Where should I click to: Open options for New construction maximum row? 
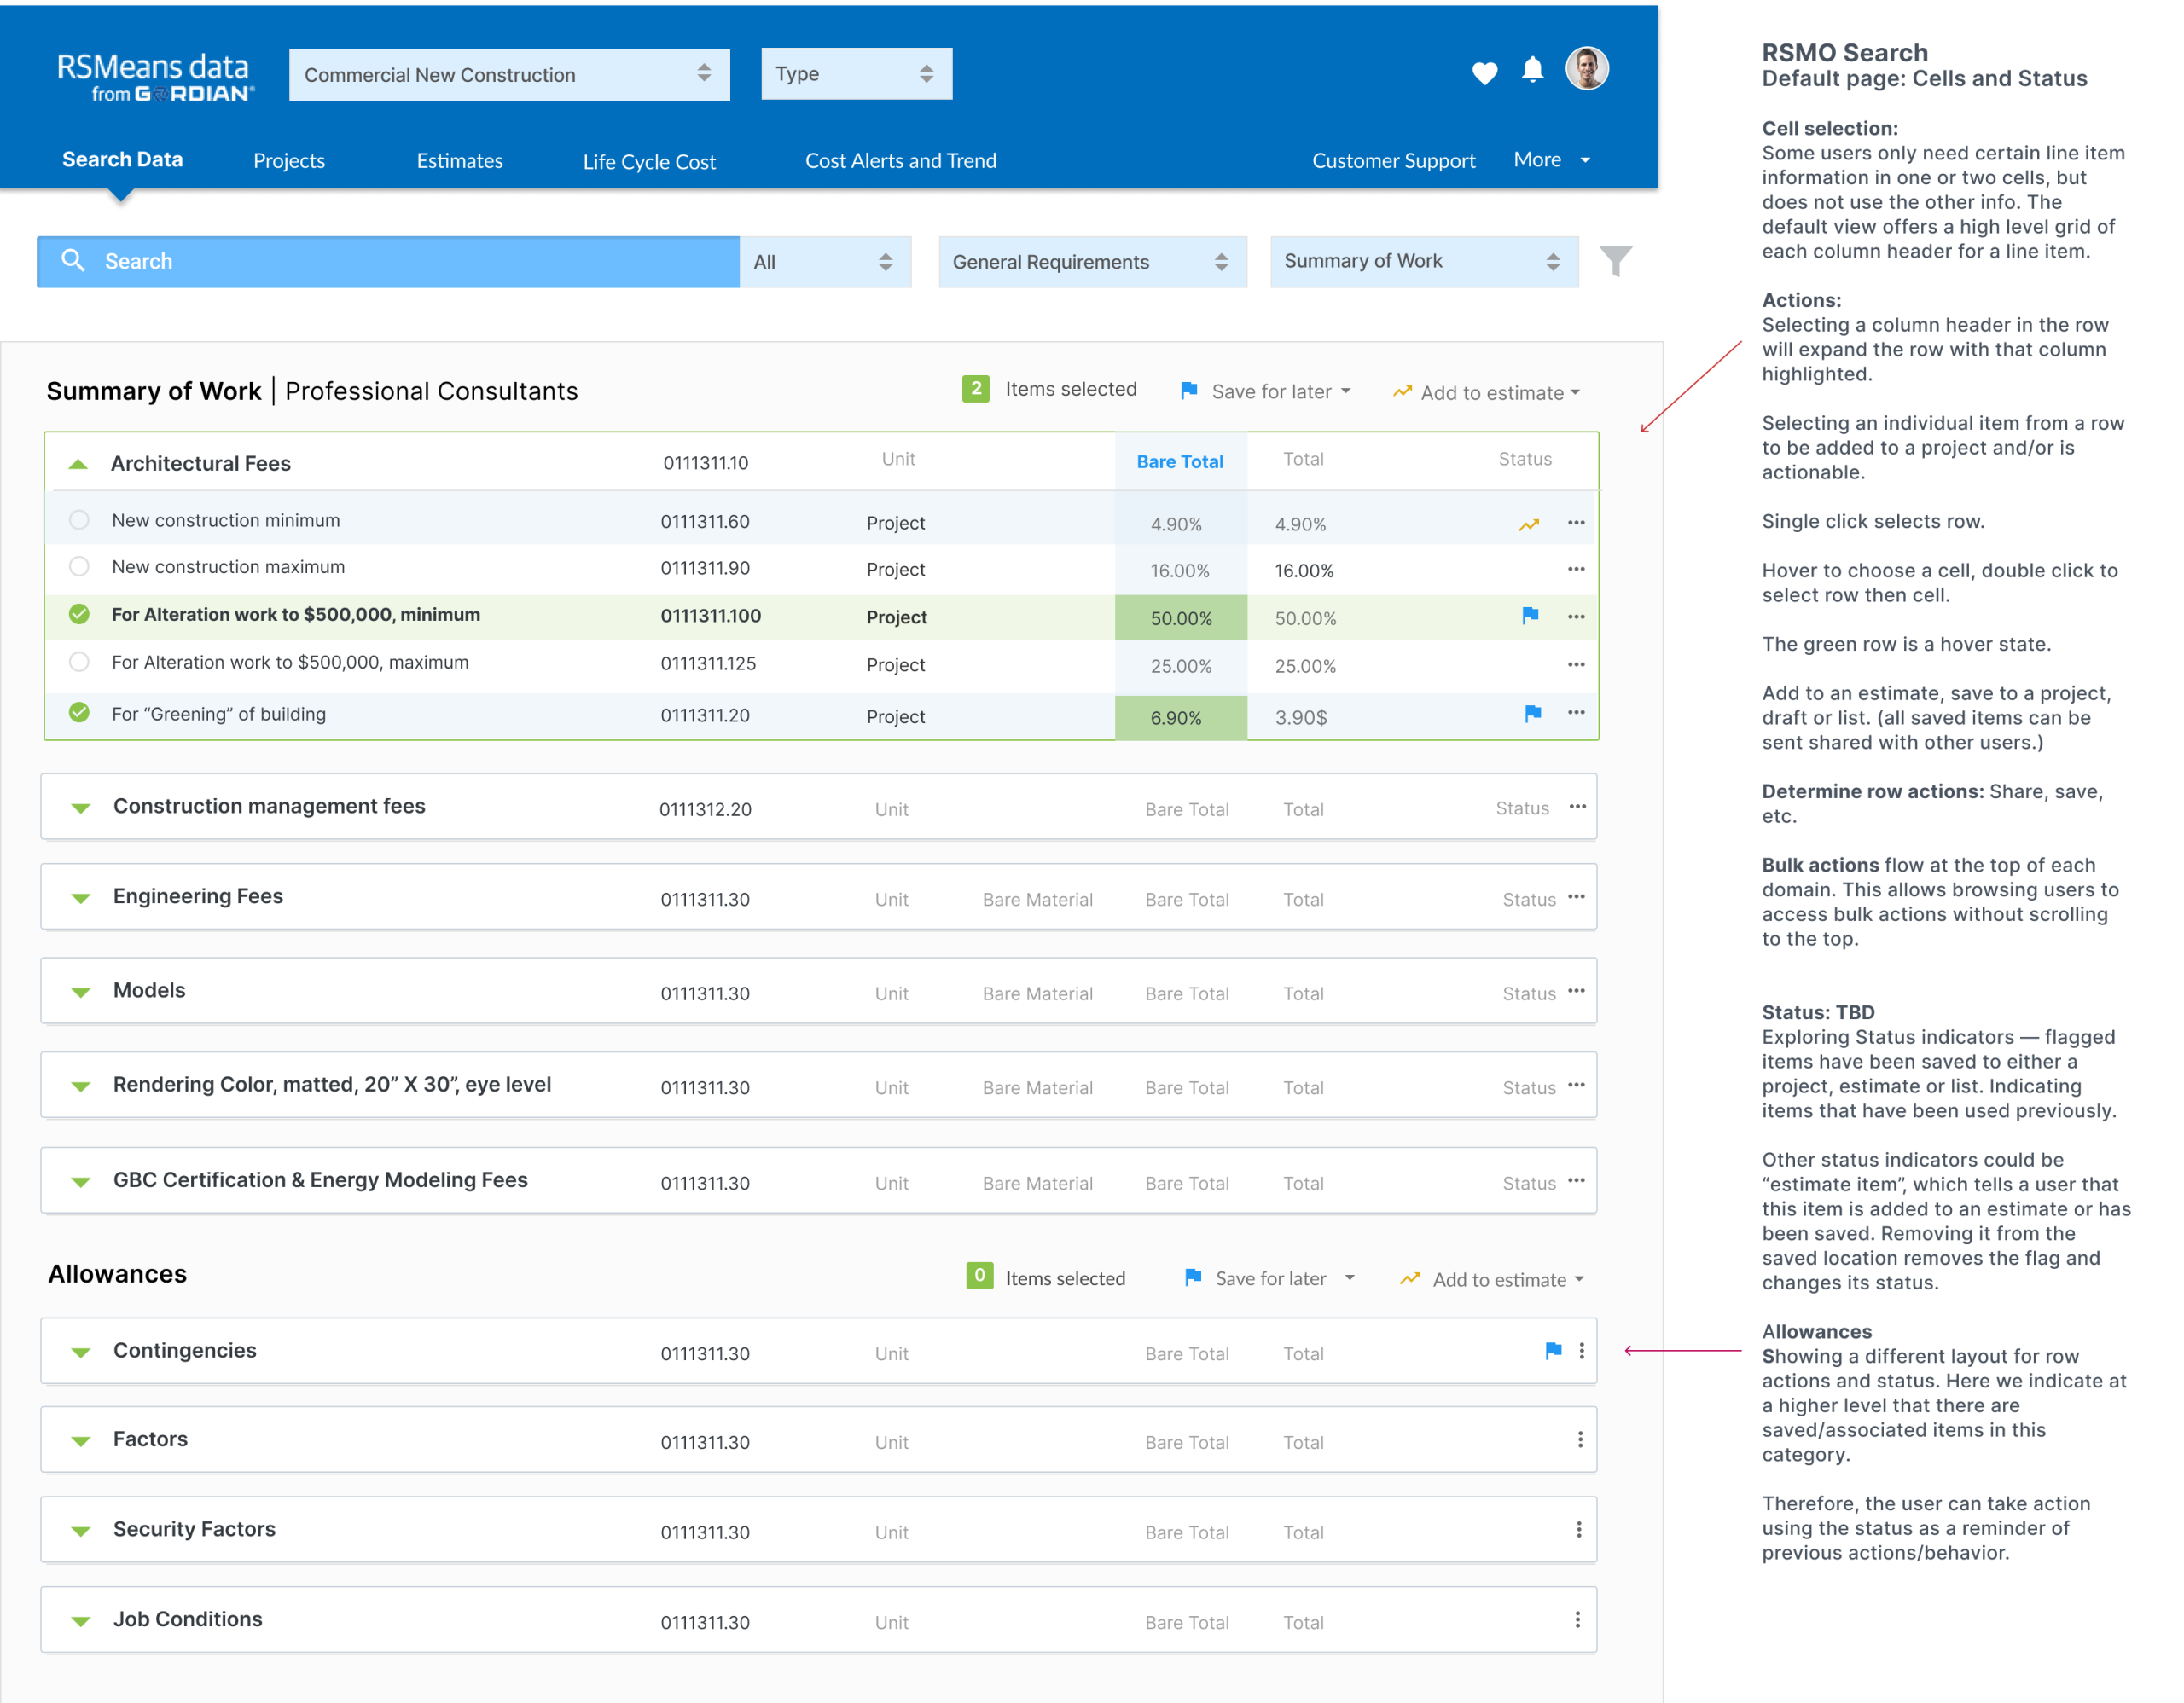[x=1576, y=569]
